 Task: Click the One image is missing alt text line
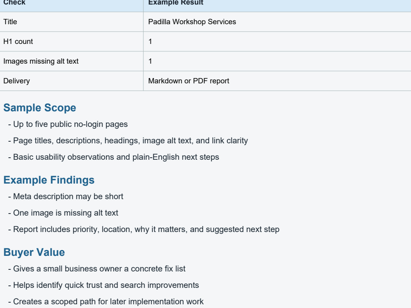(63, 213)
